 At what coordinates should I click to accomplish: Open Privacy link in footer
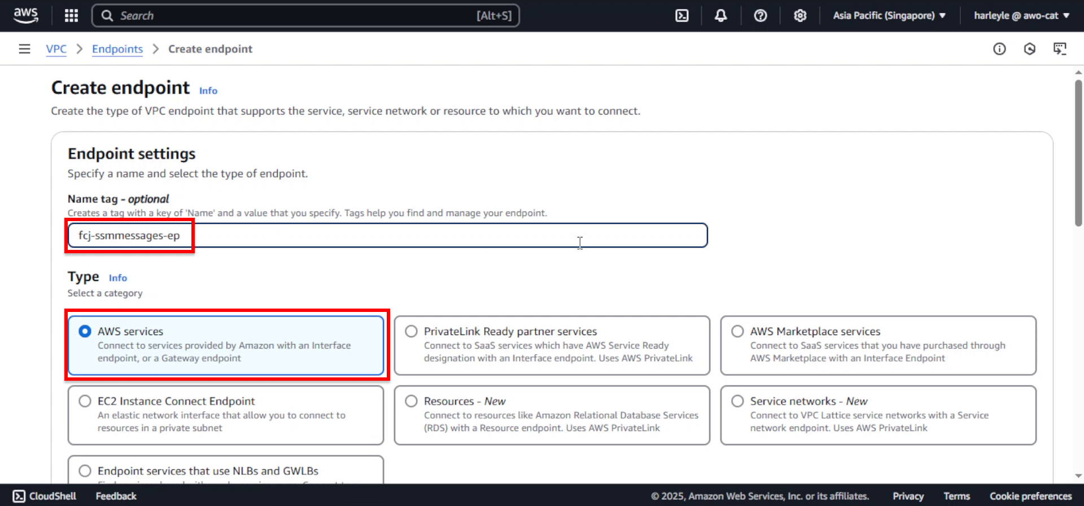tap(908, 496)
